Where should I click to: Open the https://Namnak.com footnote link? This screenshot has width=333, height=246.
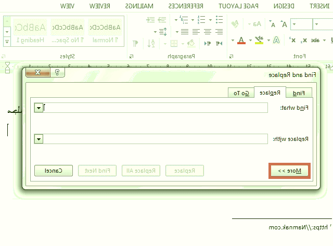[x=298, y=227]
